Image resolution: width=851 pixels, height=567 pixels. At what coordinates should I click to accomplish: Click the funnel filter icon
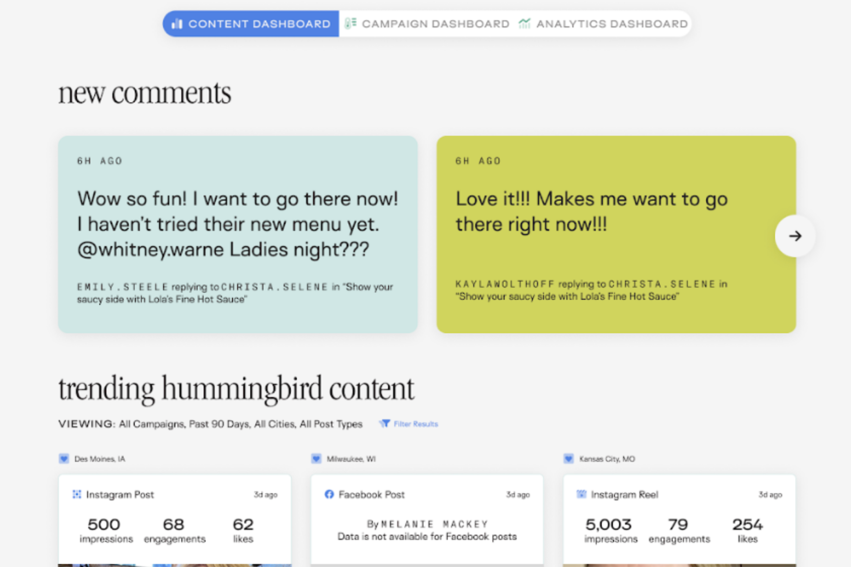(x=385, y=423)
